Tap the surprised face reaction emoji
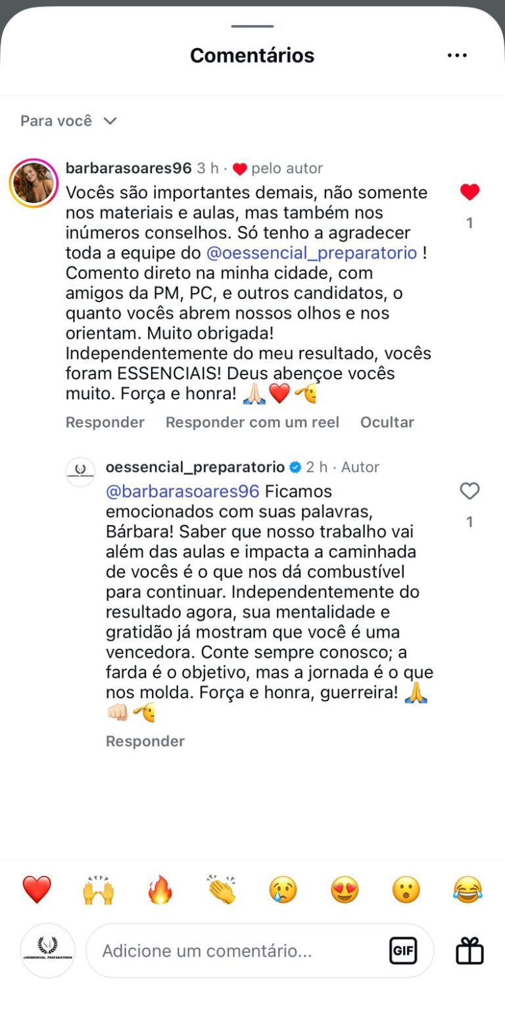This screenshot has width=505, height=1026. tap(406, 890)
